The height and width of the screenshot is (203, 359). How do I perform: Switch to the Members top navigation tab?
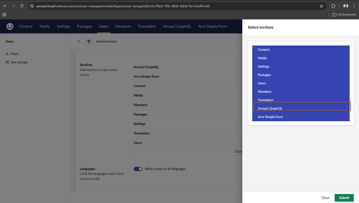[x=123, y=26]
